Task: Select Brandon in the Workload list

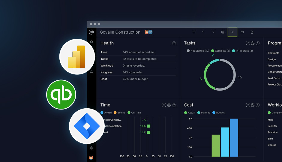Action: click(x=273, y=132)
